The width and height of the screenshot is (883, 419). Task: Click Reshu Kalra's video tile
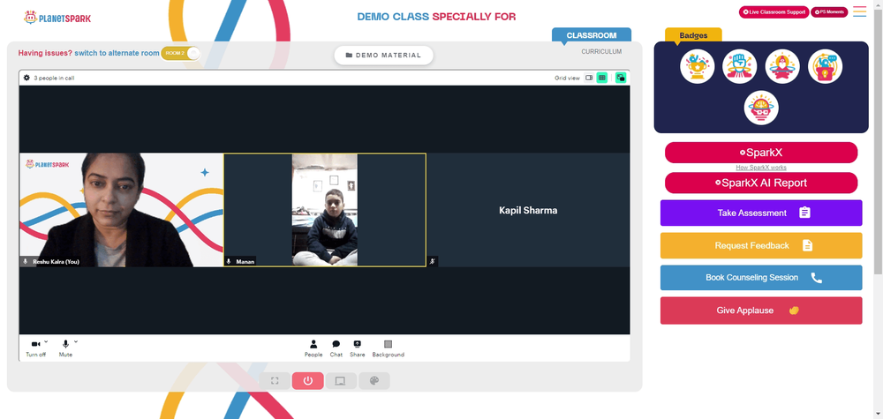tap(121, 210)
